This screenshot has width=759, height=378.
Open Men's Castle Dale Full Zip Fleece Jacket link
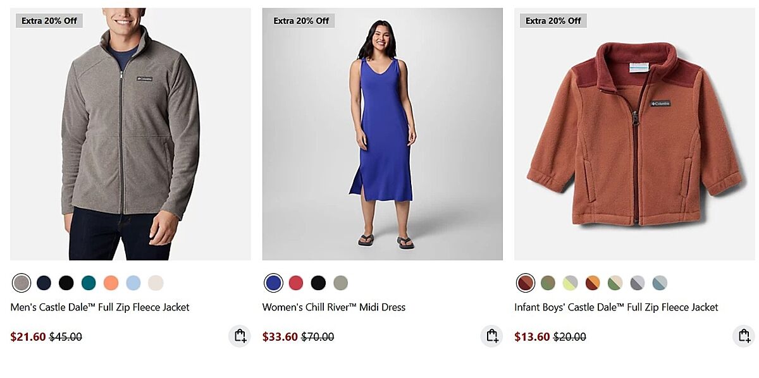(x=100, y=307)
